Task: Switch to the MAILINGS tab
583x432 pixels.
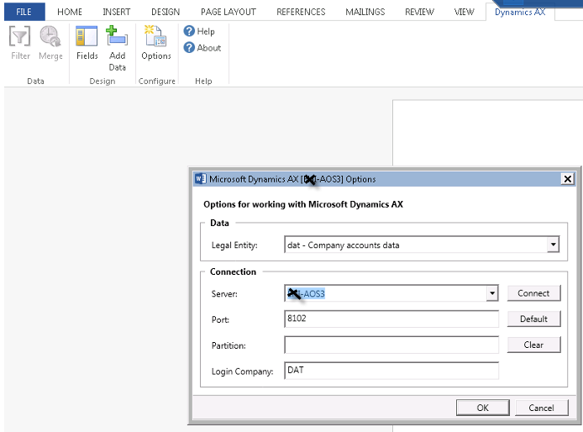Action: (x=365, y=12)
